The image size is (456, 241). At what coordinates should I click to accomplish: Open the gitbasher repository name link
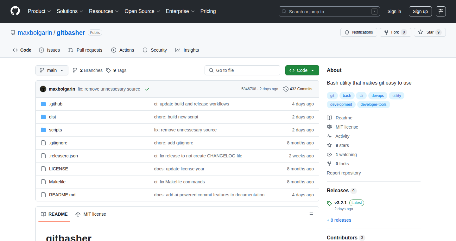coord(71,33)
